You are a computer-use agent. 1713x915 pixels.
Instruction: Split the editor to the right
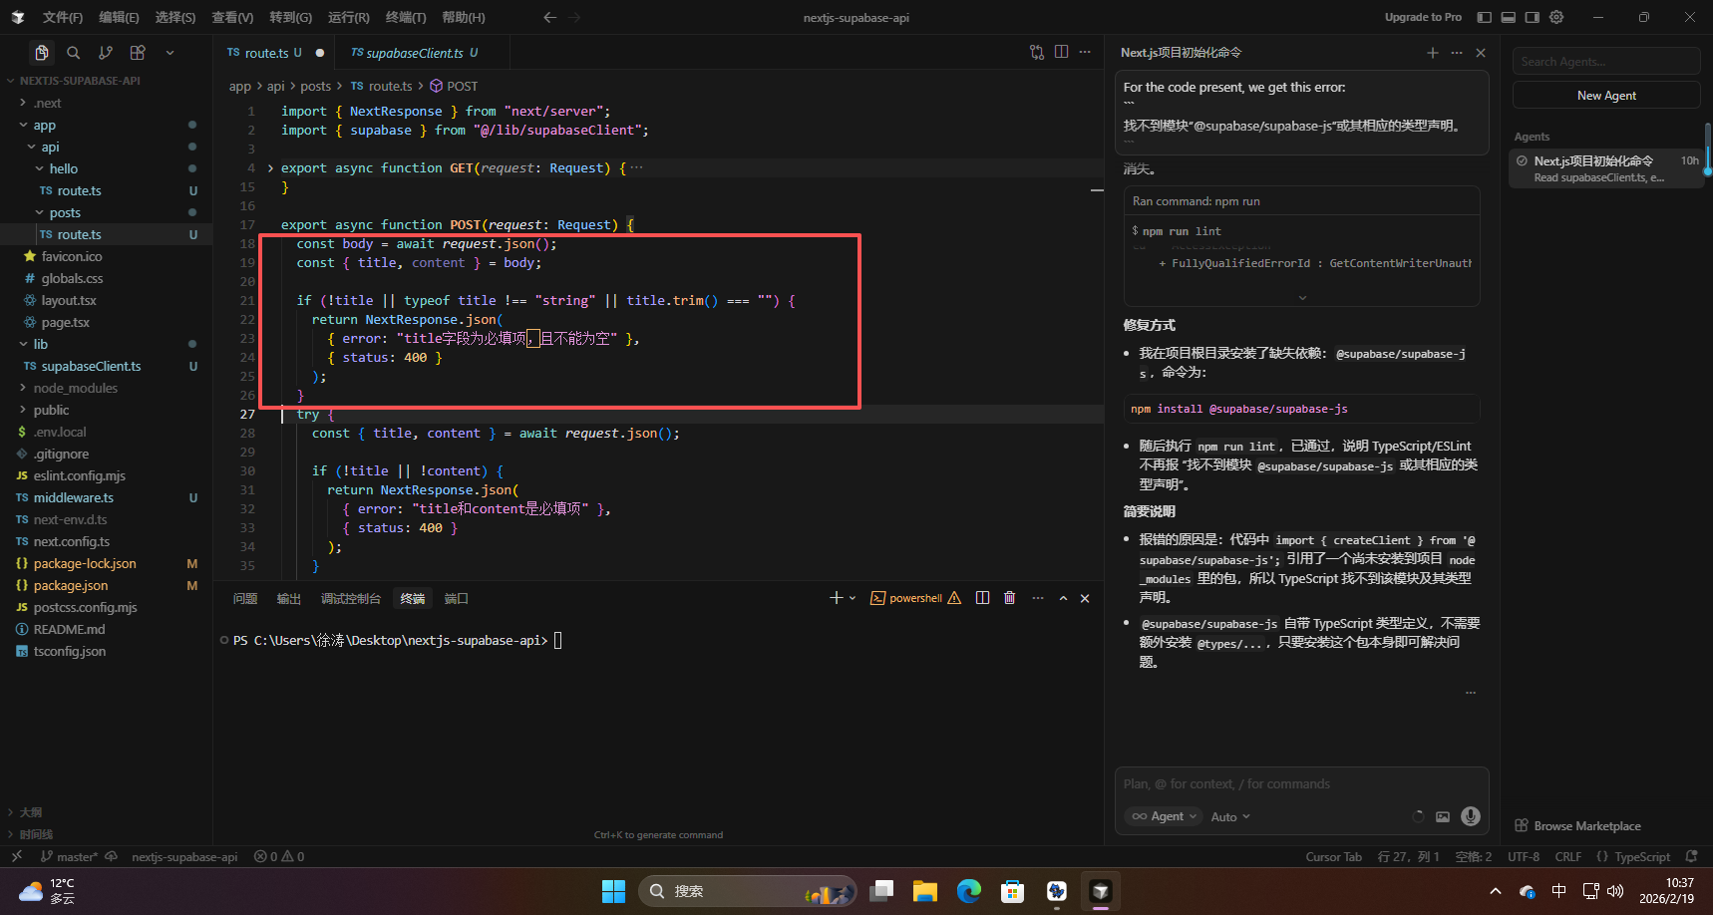click(x=1061, y=52)
